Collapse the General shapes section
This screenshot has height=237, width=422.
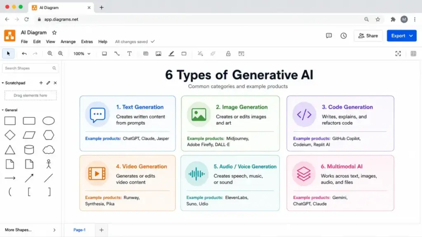point(3,110)
